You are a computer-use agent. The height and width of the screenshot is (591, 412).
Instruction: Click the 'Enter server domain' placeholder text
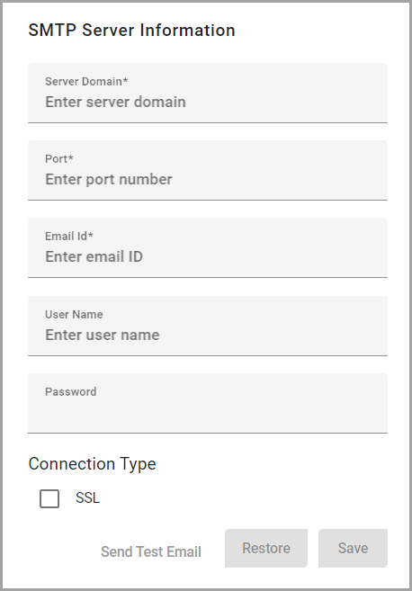click(115, 102)
